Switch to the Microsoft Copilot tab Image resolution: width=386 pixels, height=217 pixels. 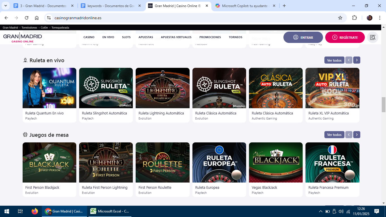click(245, 6)
